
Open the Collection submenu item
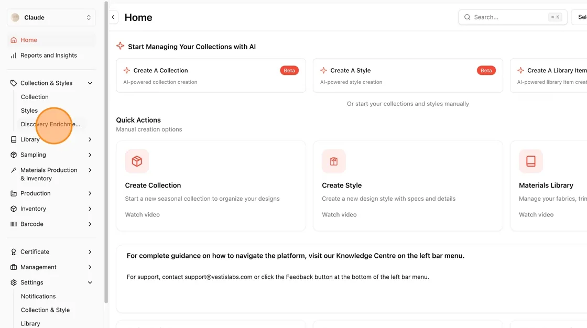coord(35,97)
